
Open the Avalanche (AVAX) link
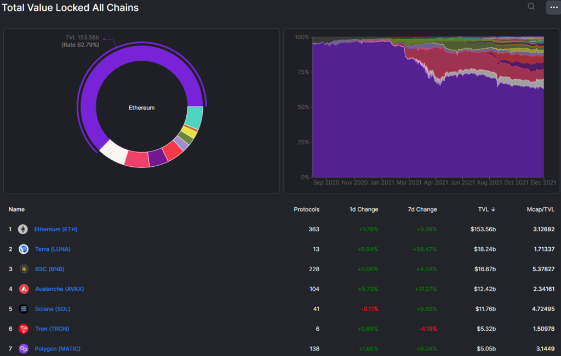(x=59, y=289)
